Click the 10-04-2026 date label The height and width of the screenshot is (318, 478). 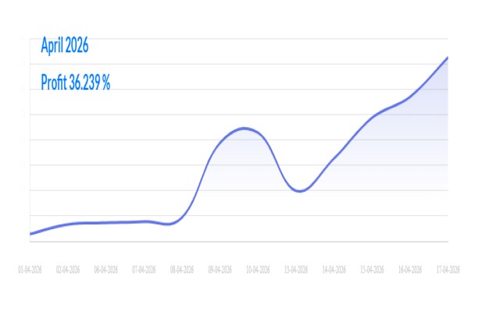pyautogui.click(x=258, y=270)
